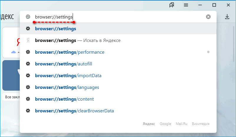Open the browser hamburger menu
The width and height of the screenshot is (236, 137).
coord(186,5)
